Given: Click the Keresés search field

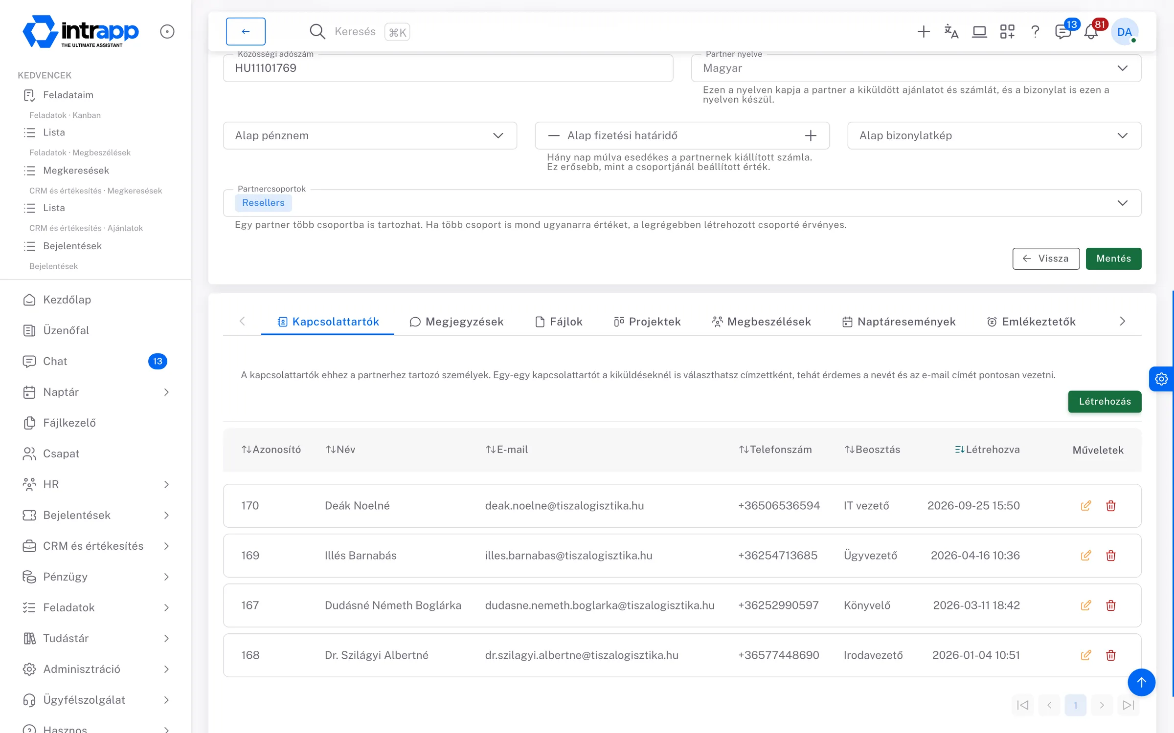Looking at the screenshot, I should click(x=360, y=32).
